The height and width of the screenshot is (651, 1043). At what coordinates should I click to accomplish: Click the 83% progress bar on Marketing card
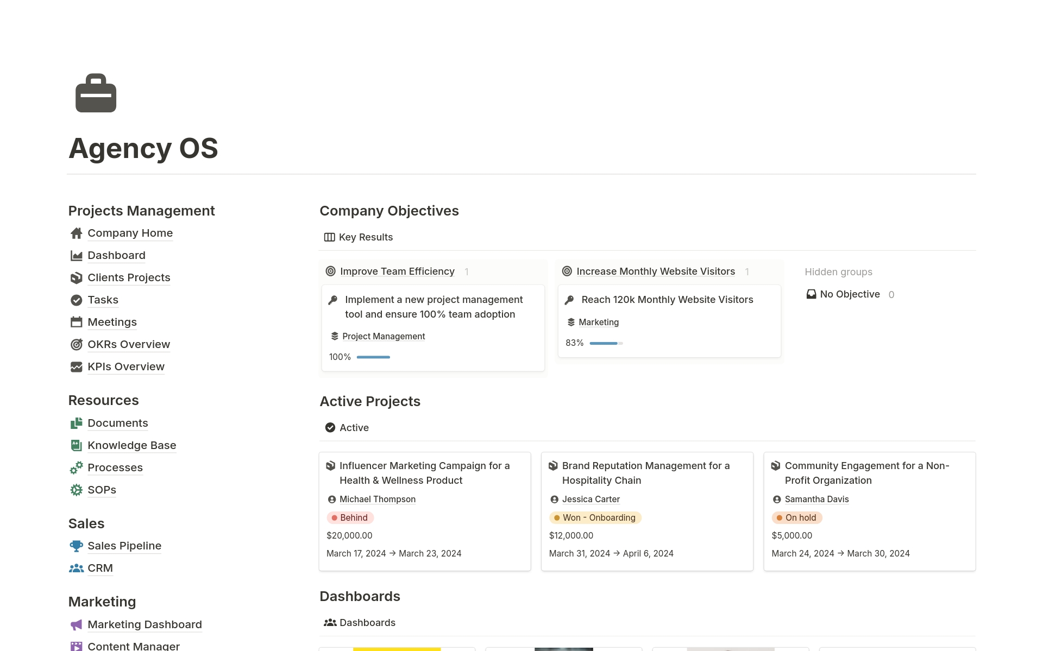606,343
